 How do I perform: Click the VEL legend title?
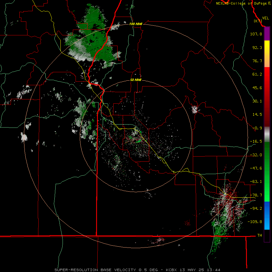[x=265, y=18]
